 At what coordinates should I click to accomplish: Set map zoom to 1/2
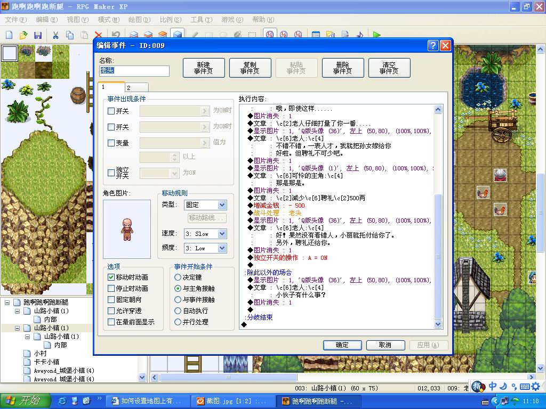[x=284, y=35]
